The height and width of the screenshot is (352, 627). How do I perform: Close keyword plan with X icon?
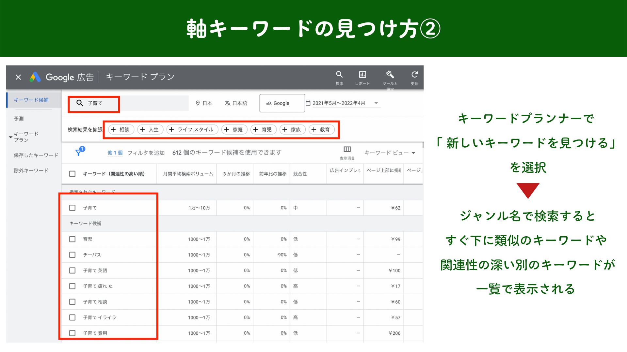pos(18,77)
